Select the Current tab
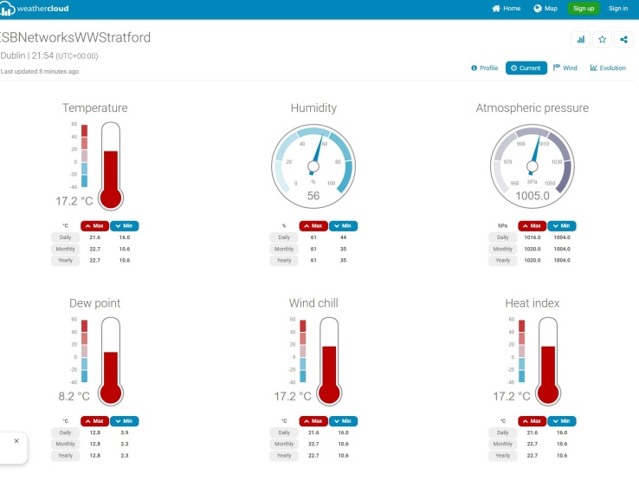The width and height of the screenshot is (639, 481). [526, 68]
